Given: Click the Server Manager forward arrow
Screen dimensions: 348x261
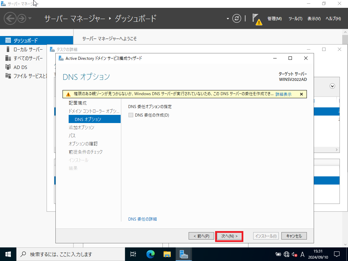Looking at the screenshot, I should 22,18.
